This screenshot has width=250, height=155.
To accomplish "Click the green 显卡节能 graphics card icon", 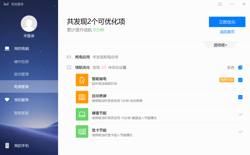I will [x=82, y=132].
